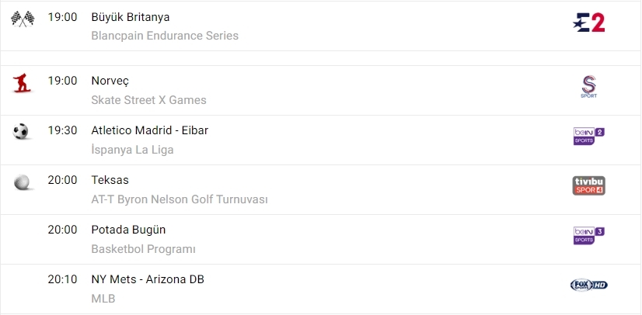Open the Fox Sports HD channel logo
The height and width of the screenshot is (315, 642).
[588, 285]
